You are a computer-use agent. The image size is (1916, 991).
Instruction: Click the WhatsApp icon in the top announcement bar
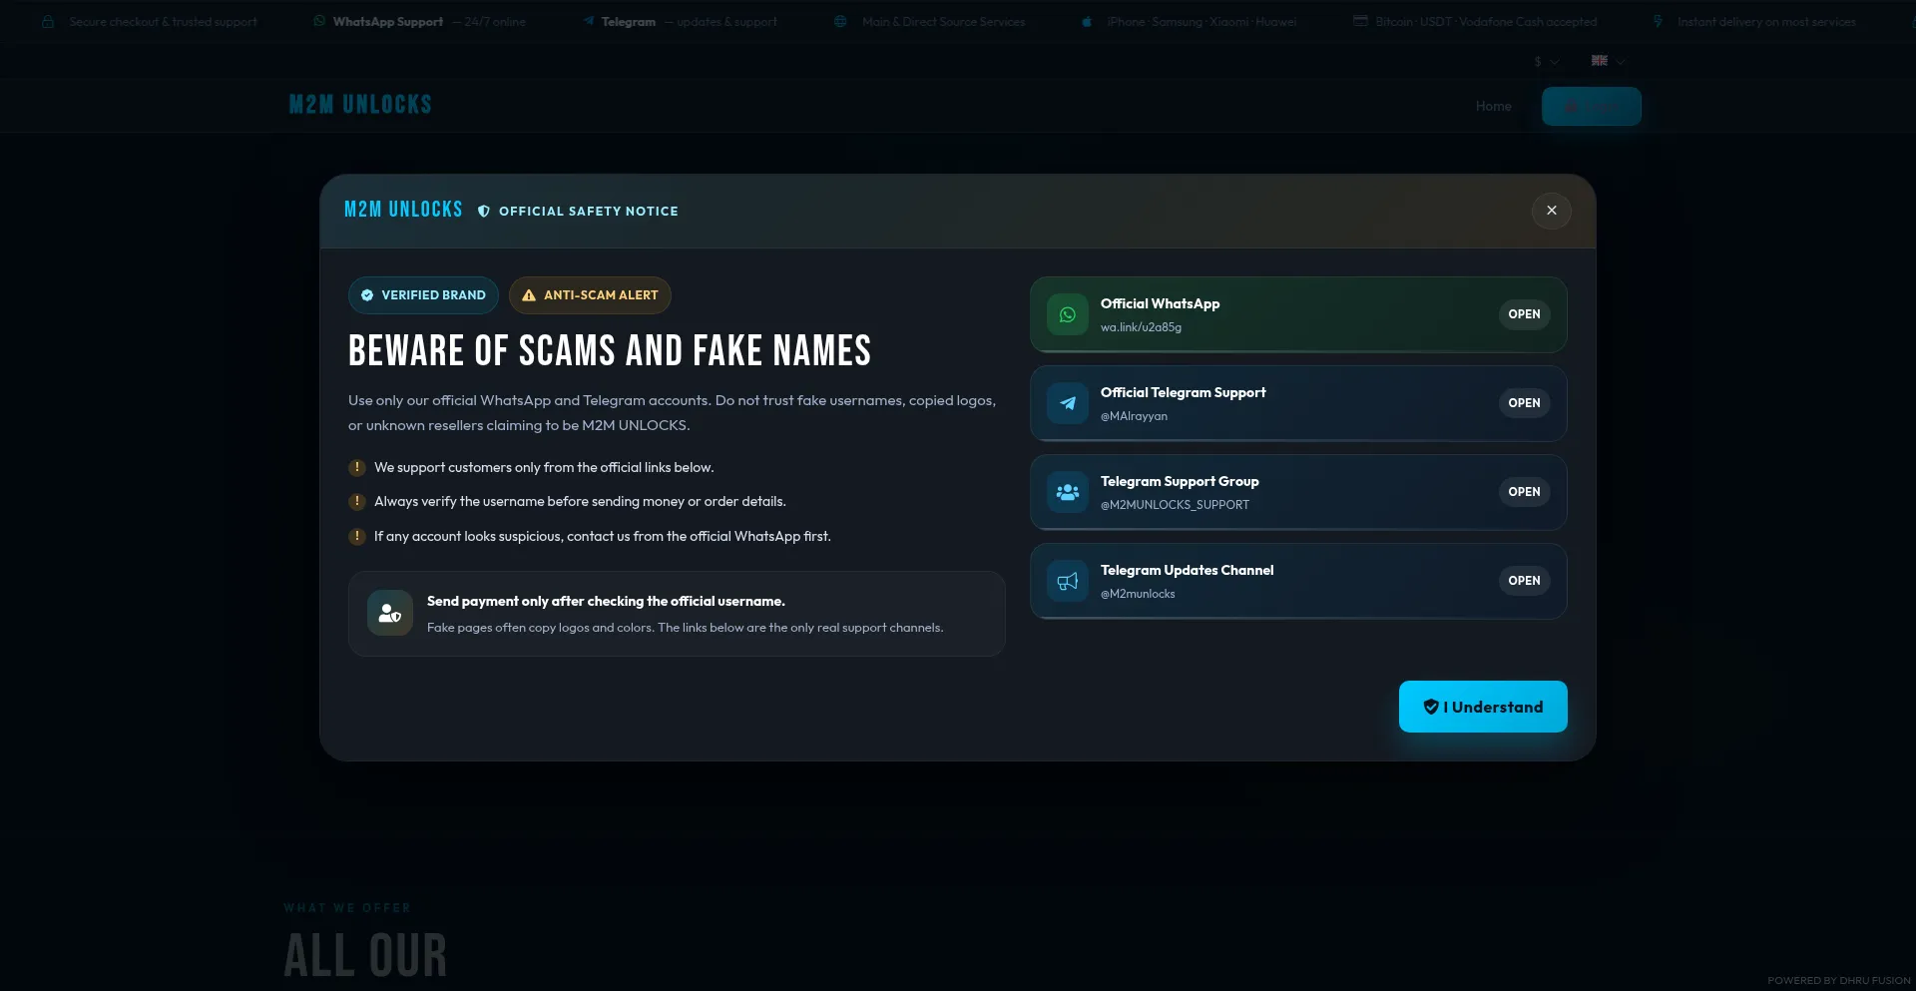(x=319, y=21)
